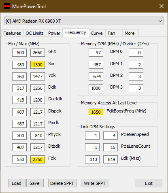Select the highlighted Fclk maximum field
The width and height of the screenshot is (168, 193).
click(x=38, y=159)
